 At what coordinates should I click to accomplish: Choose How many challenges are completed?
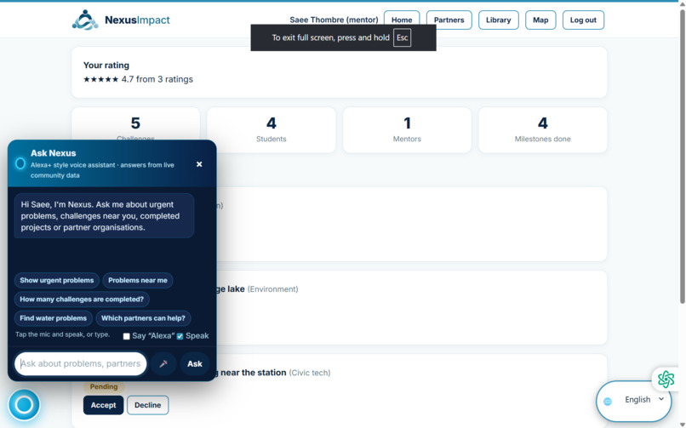[82, 300]
